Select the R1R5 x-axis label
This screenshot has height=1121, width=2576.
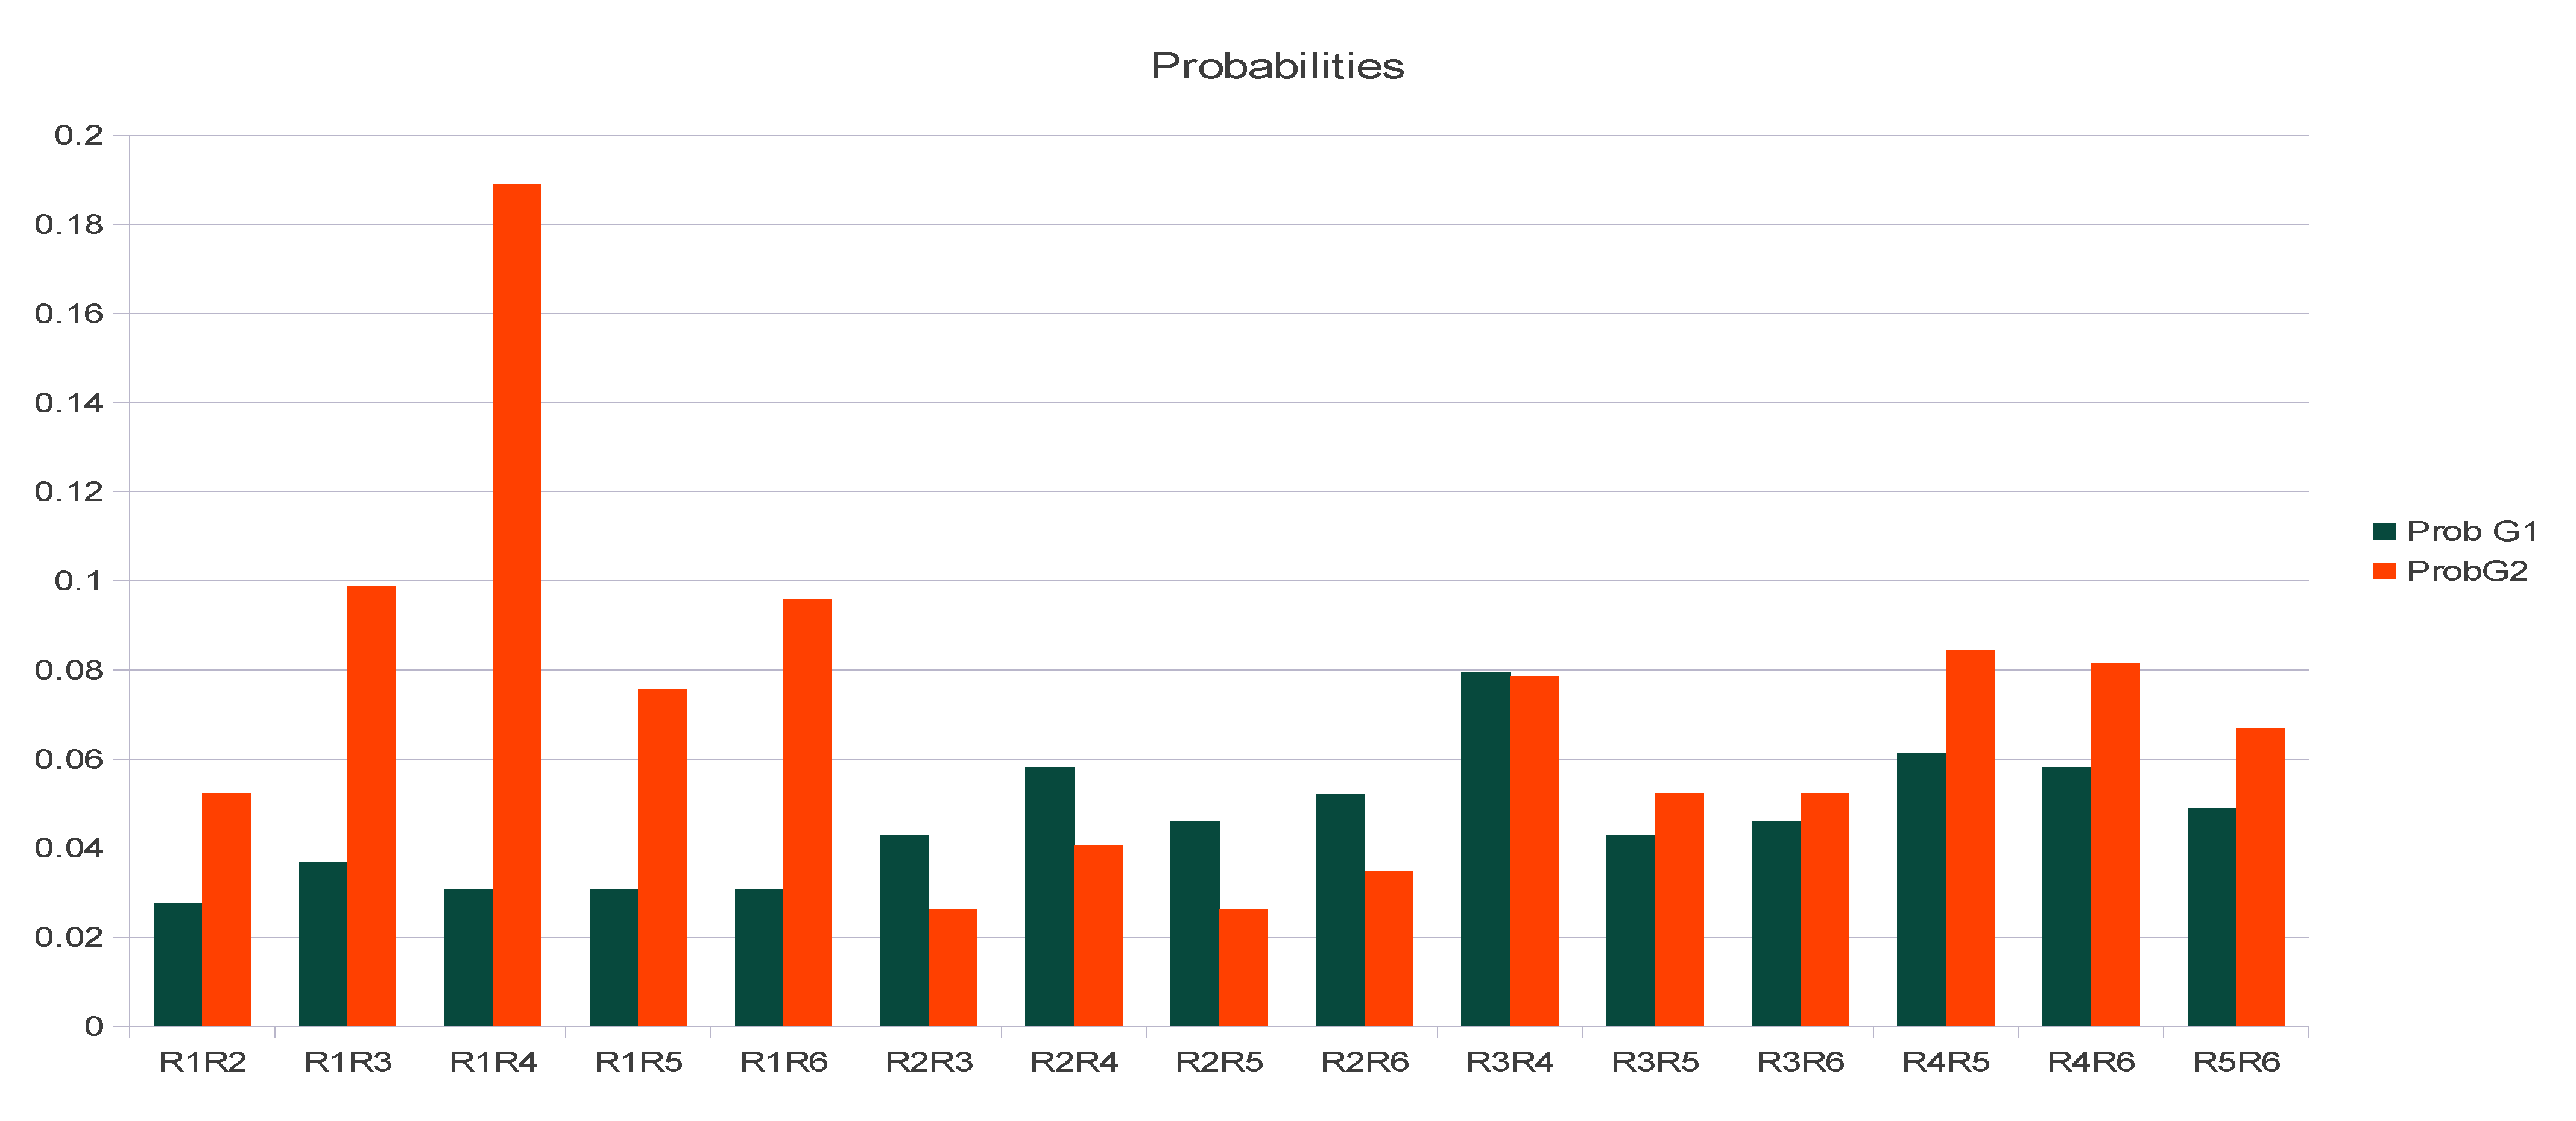pyautogui.click(x=638, y=1062)
